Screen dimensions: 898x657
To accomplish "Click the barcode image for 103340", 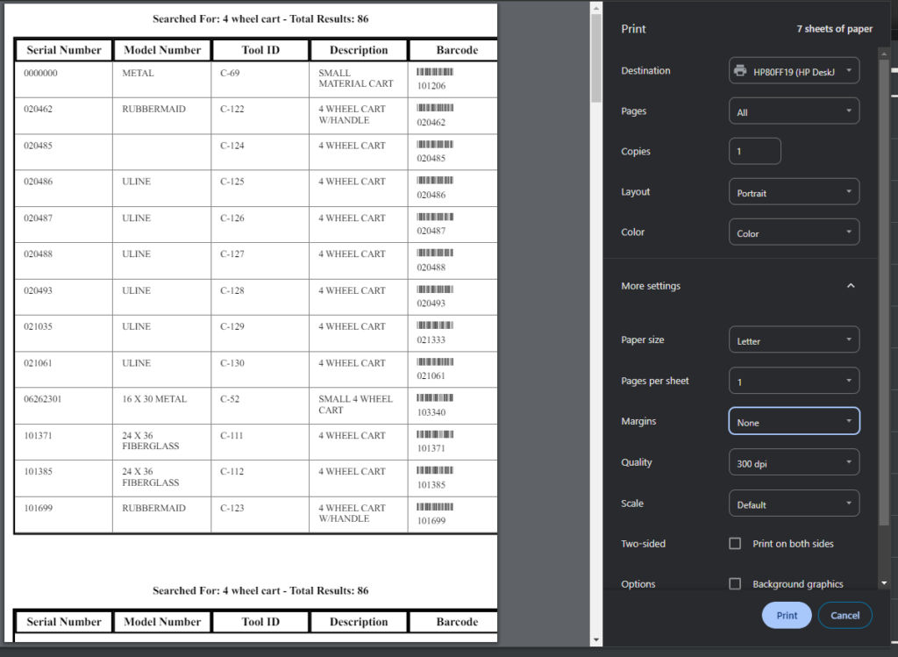I will (435, 397).
